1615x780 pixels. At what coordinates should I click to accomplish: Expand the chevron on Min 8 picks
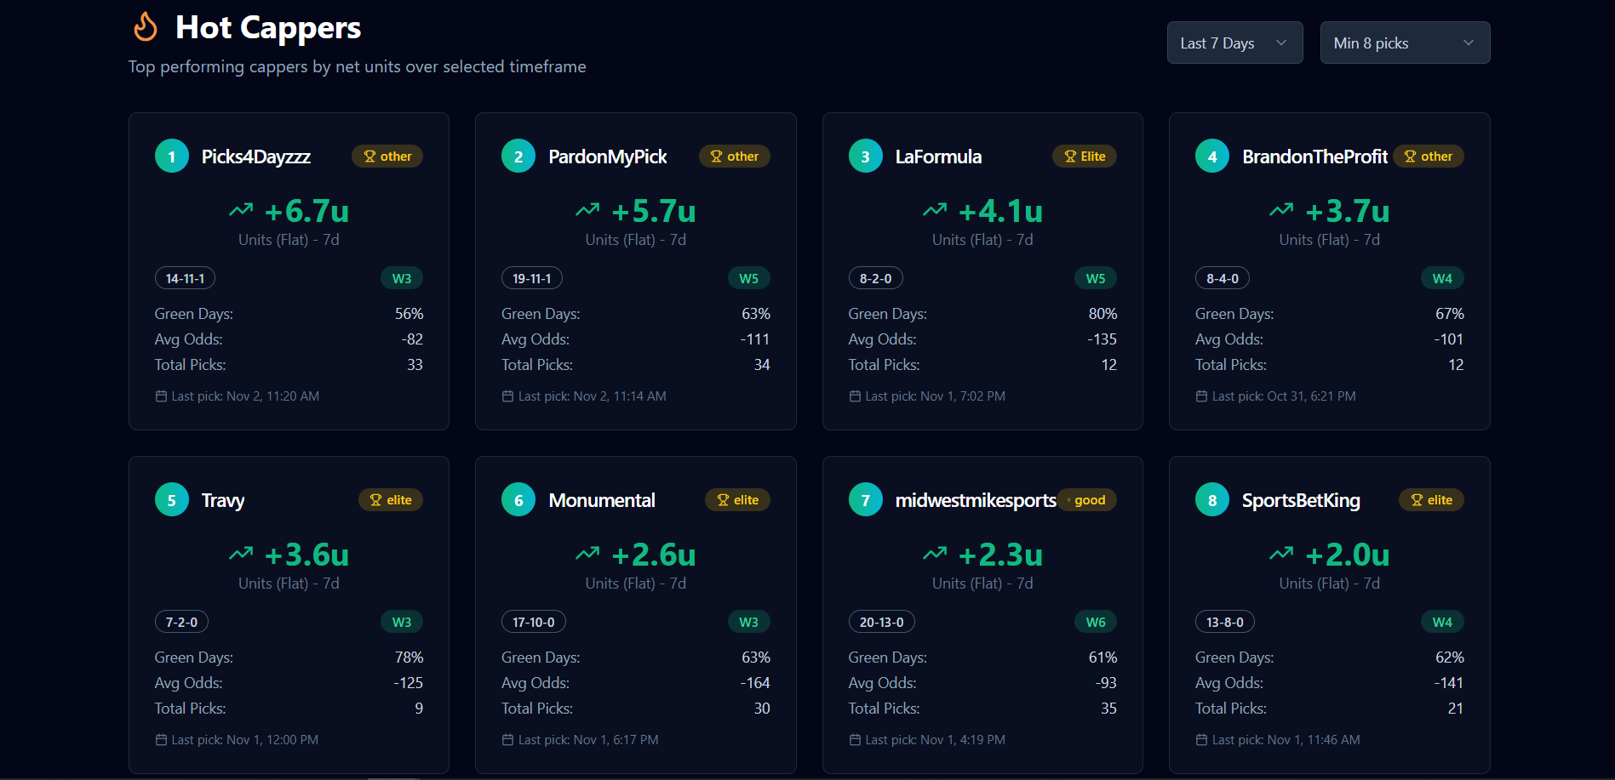pyautogui.click(x=1469, y=43)
